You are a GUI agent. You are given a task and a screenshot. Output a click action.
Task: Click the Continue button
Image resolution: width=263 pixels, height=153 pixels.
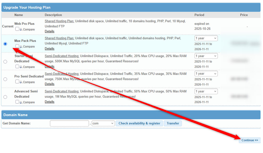click(x=249, y=140)
